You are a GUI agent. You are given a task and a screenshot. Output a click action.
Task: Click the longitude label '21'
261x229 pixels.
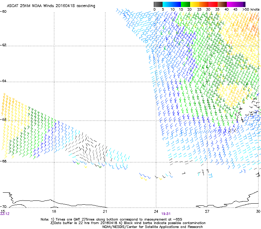[105, 211]
